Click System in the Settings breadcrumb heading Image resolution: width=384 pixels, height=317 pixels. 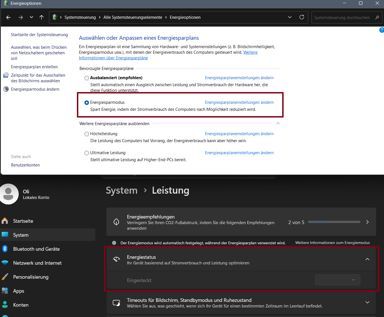(x=122, y=190)
